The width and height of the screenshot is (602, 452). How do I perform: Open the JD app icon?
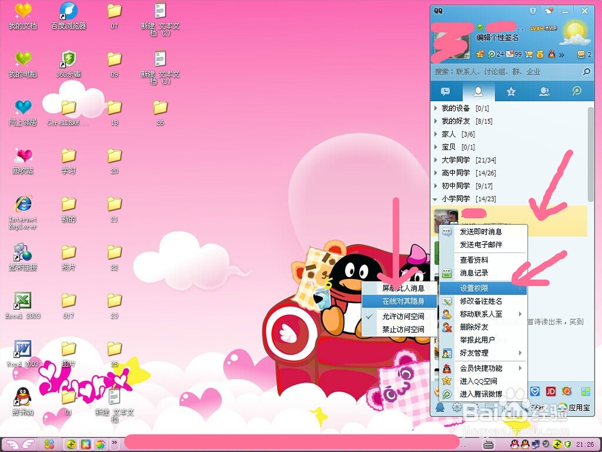[551, 392]
